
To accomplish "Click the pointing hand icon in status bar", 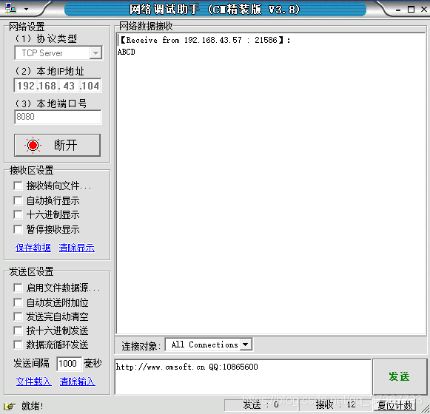I will [x=10, y=406].
